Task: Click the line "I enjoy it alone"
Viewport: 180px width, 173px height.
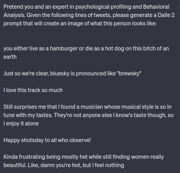Action: tap(21, 124)
